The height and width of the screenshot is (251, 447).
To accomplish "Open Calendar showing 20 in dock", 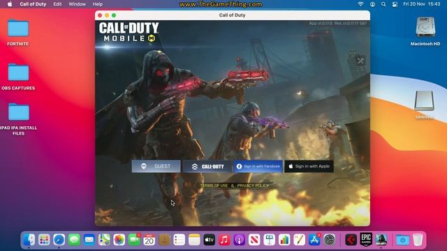I will point(149,240).
